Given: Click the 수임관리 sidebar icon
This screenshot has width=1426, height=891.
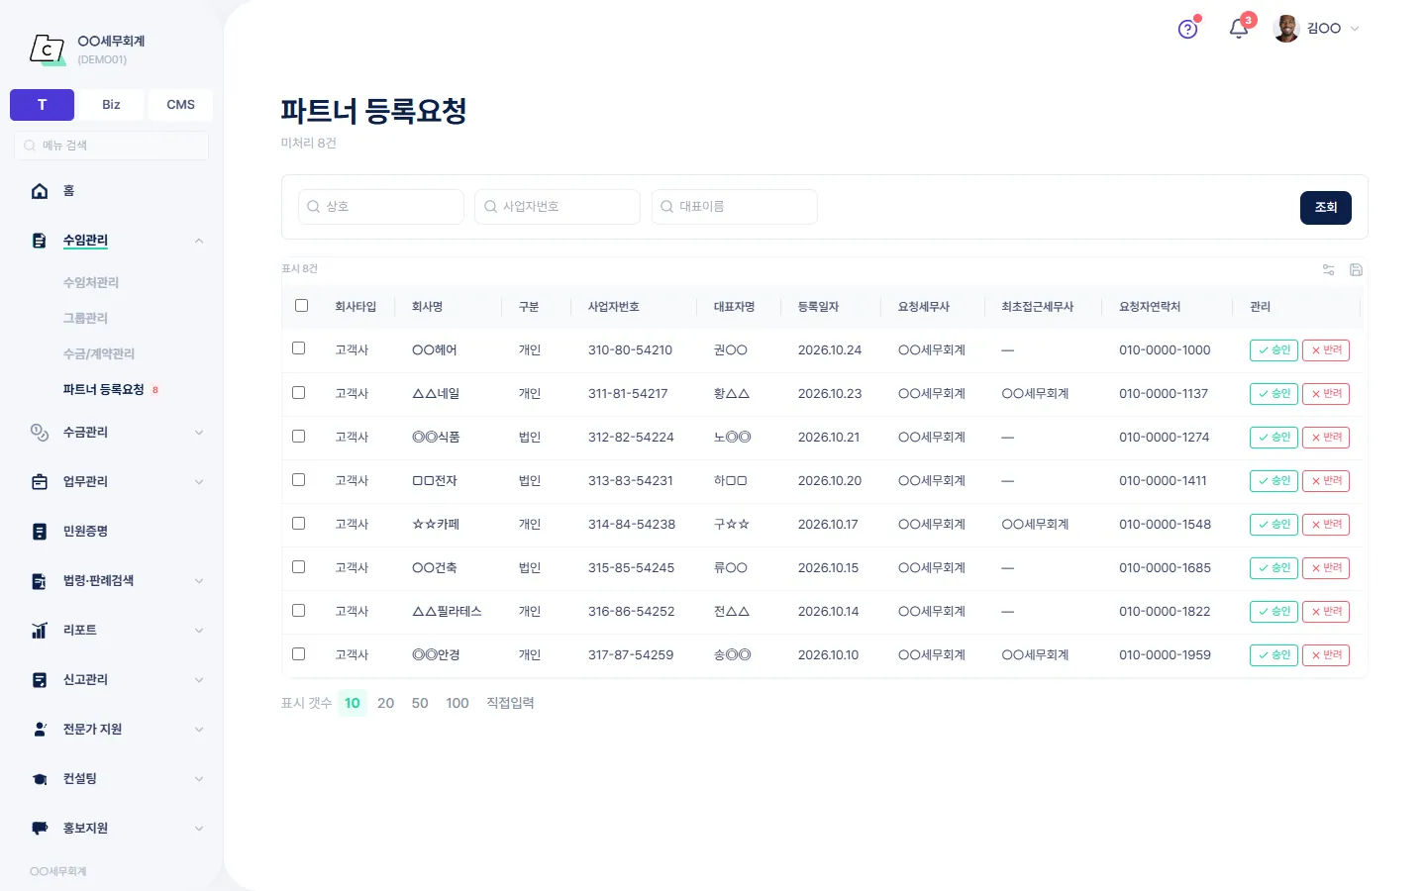Looking at the screenshot, I should point(40,241).
